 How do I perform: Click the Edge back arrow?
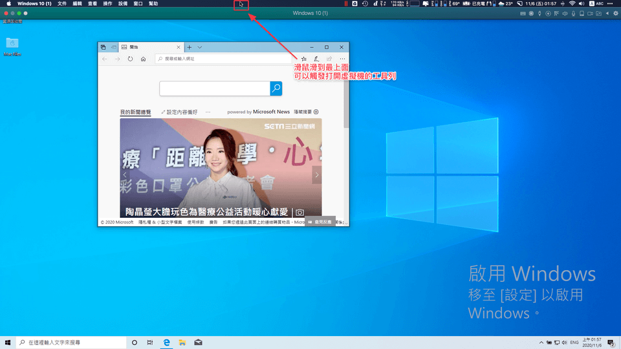pos(105,59)
